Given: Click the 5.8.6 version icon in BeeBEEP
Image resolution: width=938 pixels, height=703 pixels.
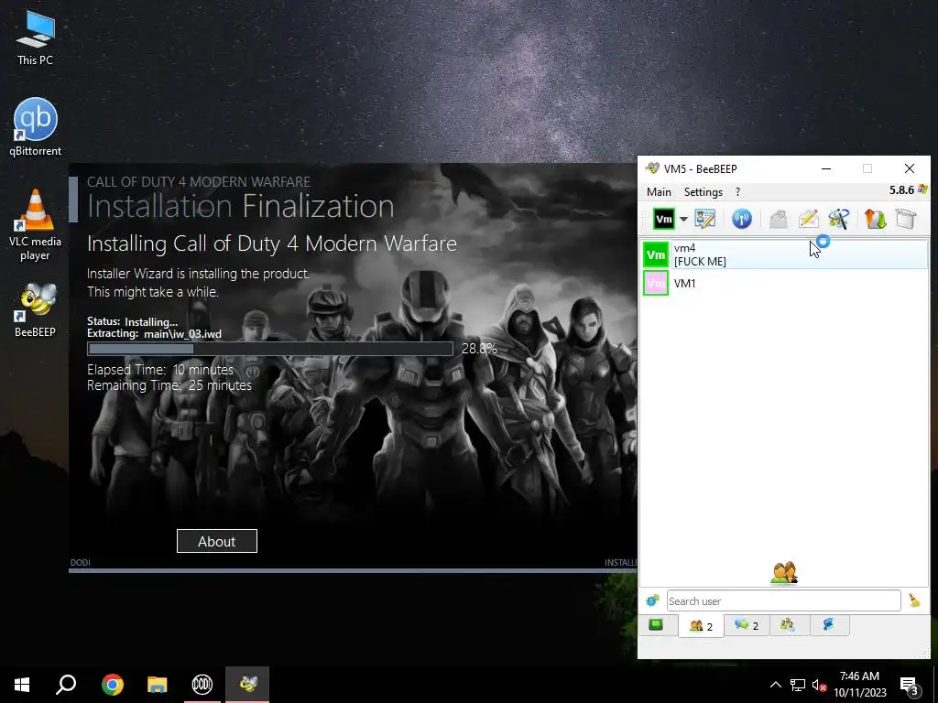Looking at the screenshot, I should click(x=922, y=189).
